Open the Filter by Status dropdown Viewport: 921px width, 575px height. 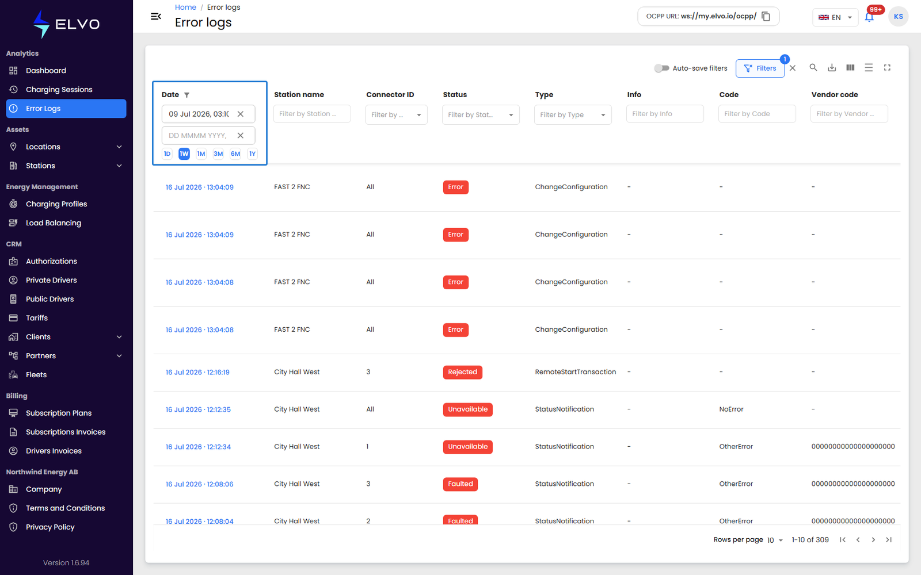481,114
